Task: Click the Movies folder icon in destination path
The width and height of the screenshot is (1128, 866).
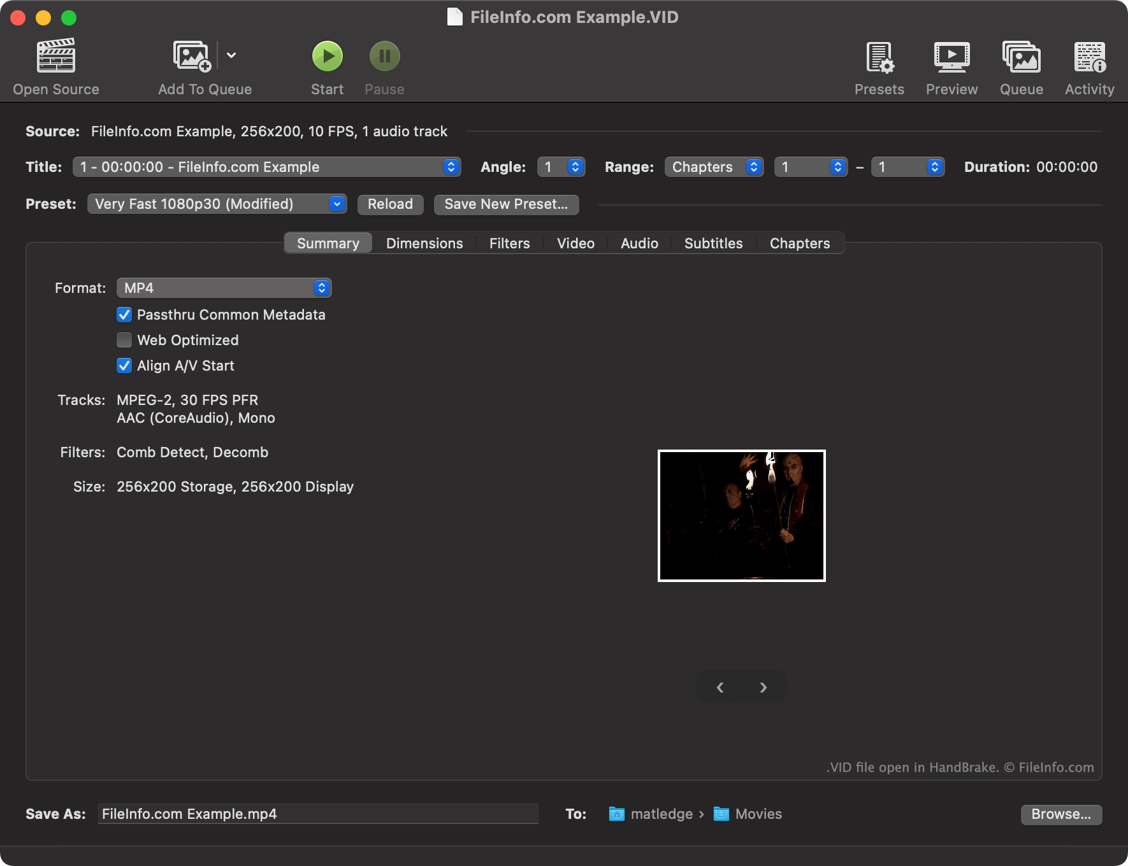Action: (x=721, y=814)
